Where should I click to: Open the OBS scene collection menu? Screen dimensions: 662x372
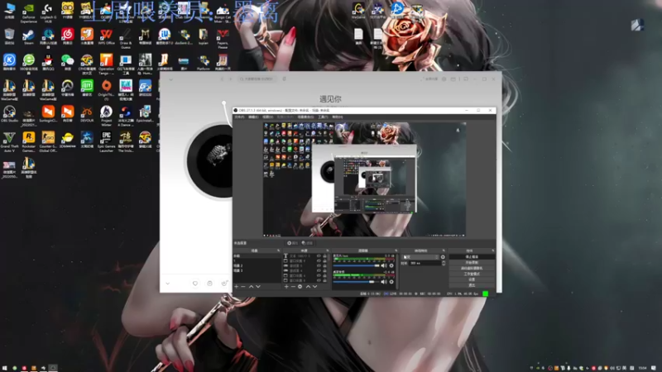tap(305, 117)
